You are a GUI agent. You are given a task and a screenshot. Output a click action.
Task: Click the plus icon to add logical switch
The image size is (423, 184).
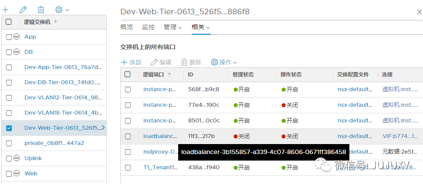[5, 10]
